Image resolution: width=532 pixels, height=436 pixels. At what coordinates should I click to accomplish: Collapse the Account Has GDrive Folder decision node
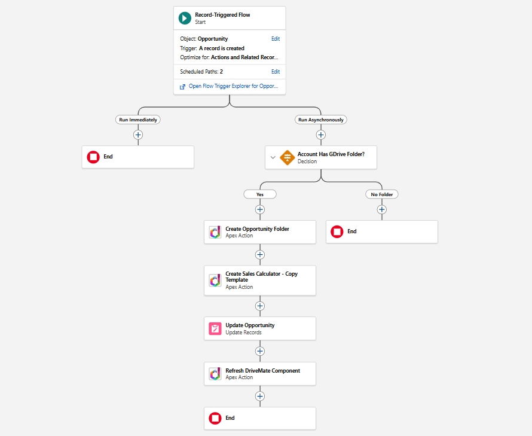pyautogui.click(x=273, y=157)
